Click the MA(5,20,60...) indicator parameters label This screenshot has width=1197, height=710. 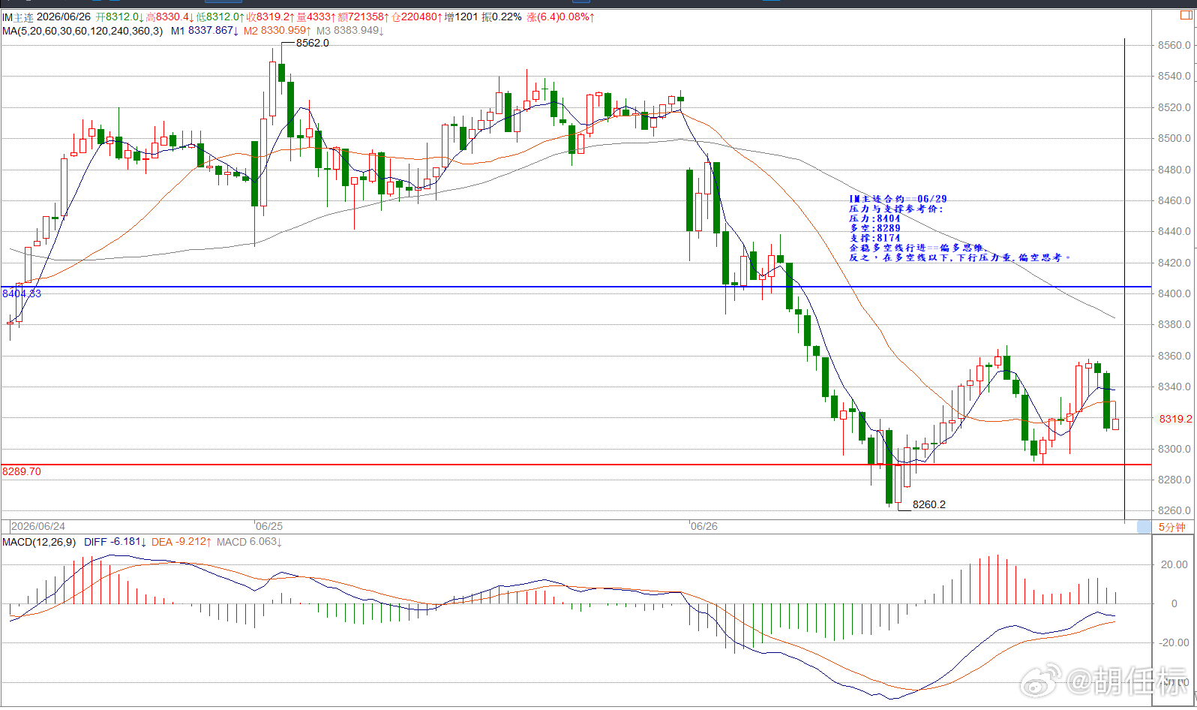coord(82,31)
